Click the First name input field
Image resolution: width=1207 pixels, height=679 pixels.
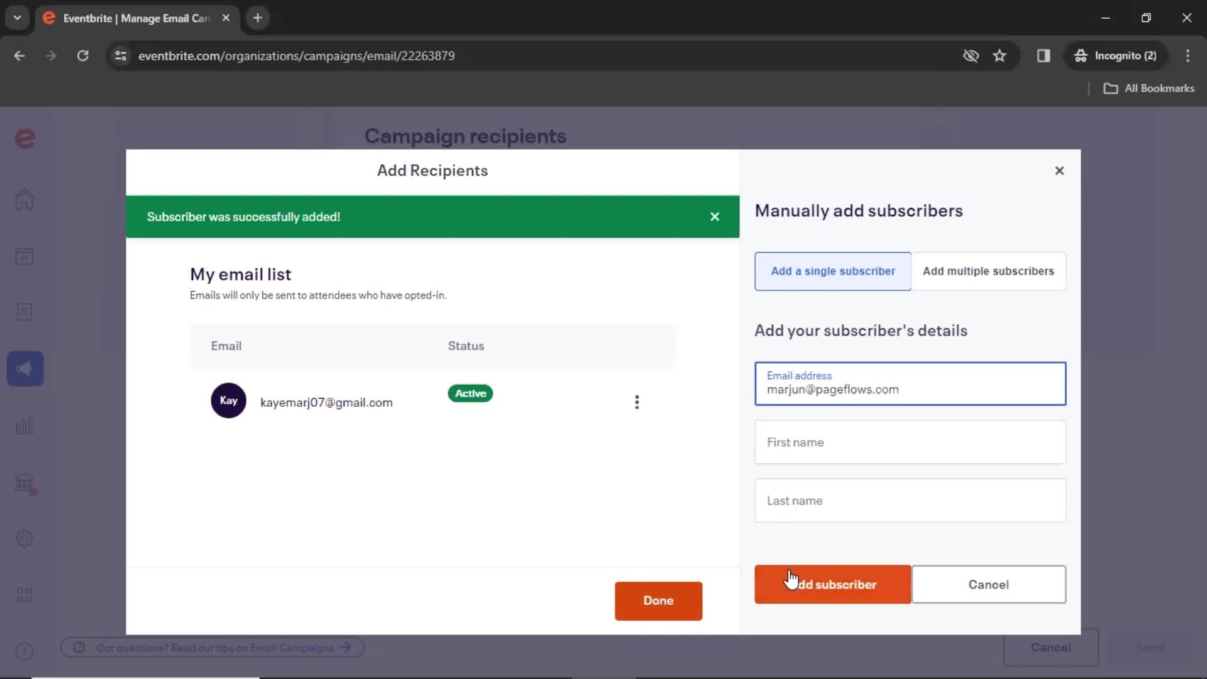910,442
